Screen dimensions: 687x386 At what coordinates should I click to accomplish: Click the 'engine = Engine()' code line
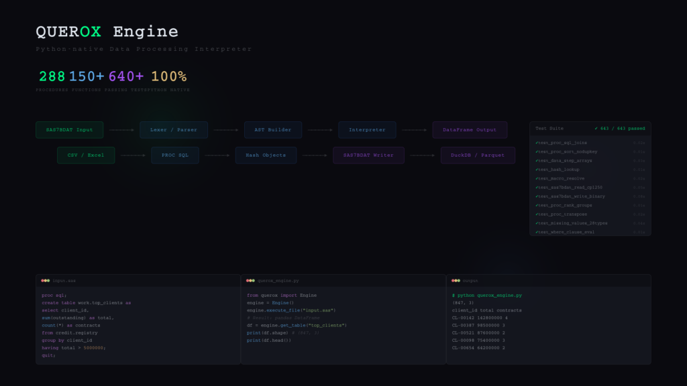pos(270,303)
